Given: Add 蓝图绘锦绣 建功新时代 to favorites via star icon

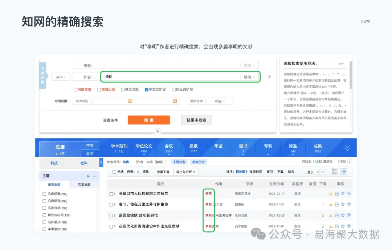Looking at the screenshot, I should click(x=343, y=215).
